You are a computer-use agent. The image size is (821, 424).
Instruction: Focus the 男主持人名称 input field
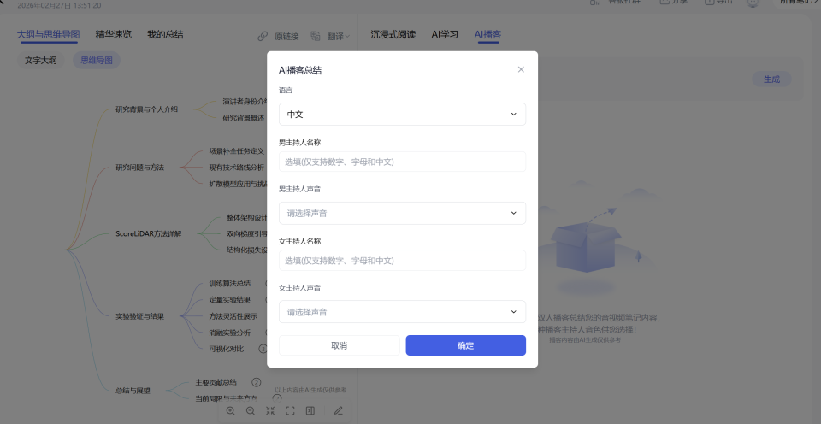click(x=402, y=162)
